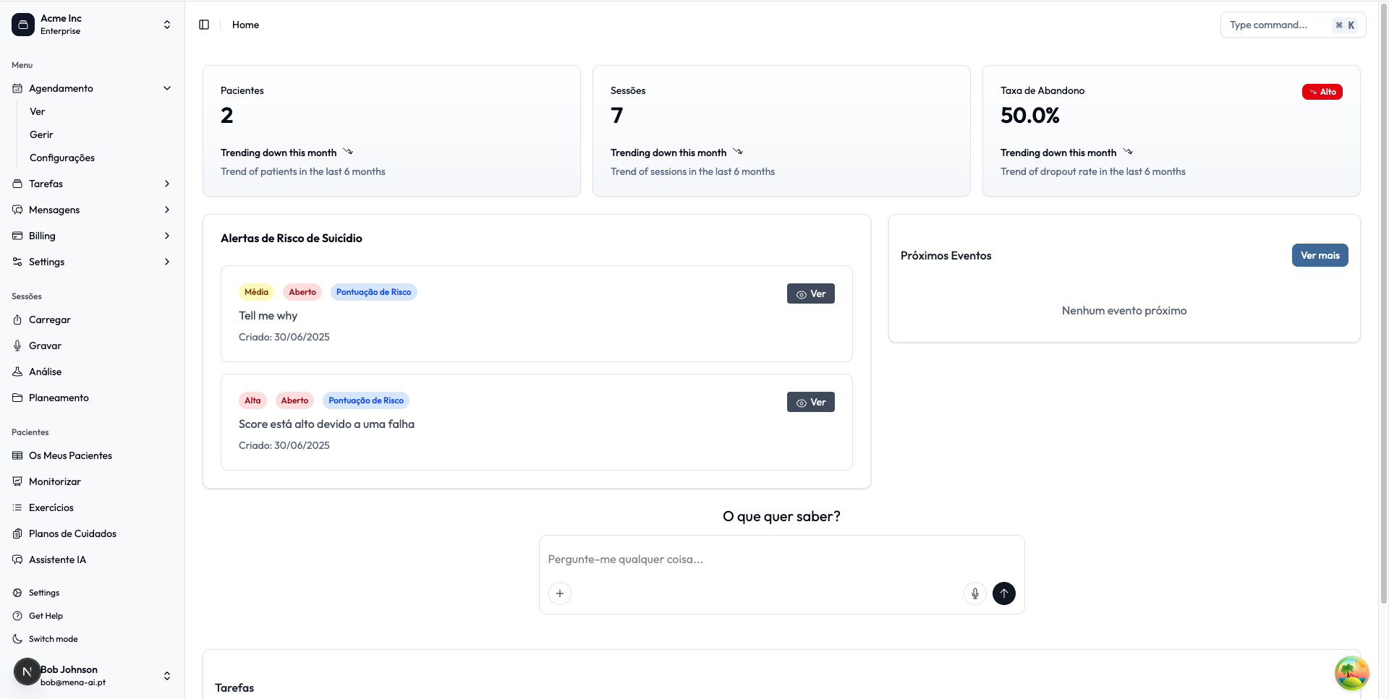Screen dimensions: 1389x699
Task: Open Planos de Cuidados clipboard icon
Action: pos(17,533)
